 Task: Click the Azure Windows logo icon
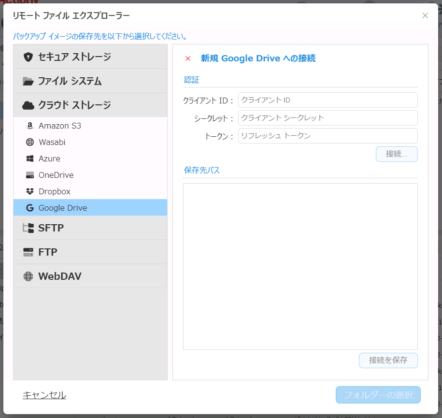30,159
